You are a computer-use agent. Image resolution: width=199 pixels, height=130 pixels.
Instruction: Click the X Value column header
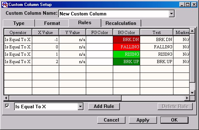point(46,32)
